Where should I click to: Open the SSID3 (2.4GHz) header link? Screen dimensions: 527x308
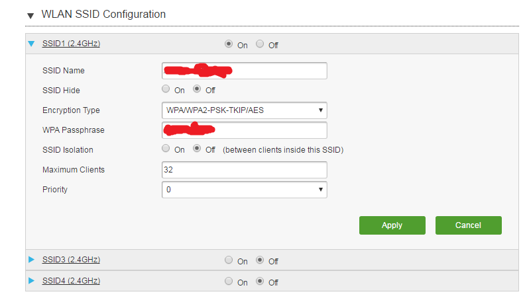71,260
